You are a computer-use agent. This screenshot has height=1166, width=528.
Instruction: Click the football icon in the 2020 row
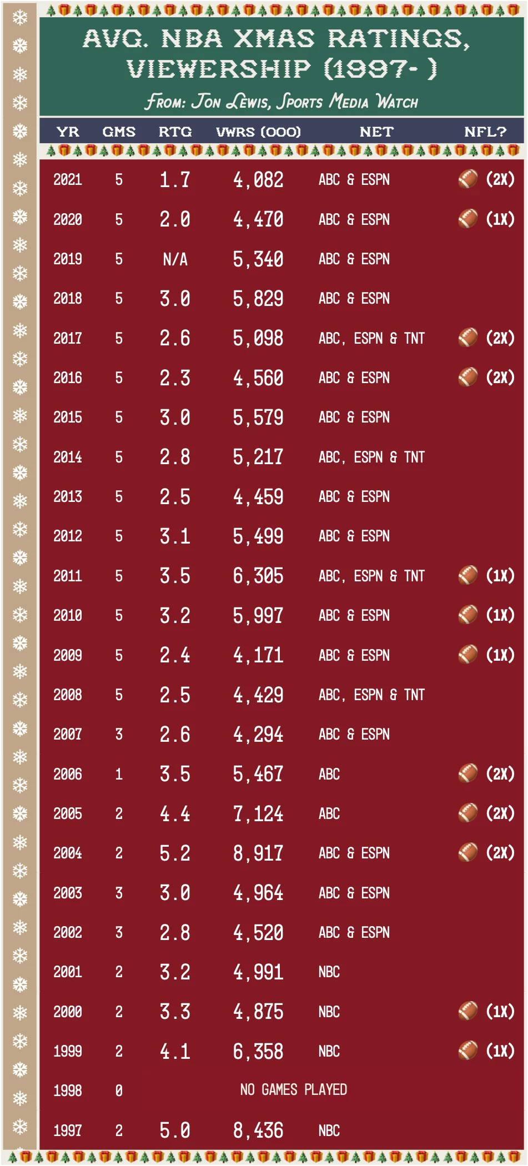[x=467, y=219]
